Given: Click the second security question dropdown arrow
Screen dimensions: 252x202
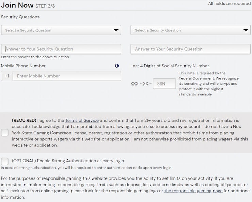Looking at the screenshot, I should click(246, 30).
